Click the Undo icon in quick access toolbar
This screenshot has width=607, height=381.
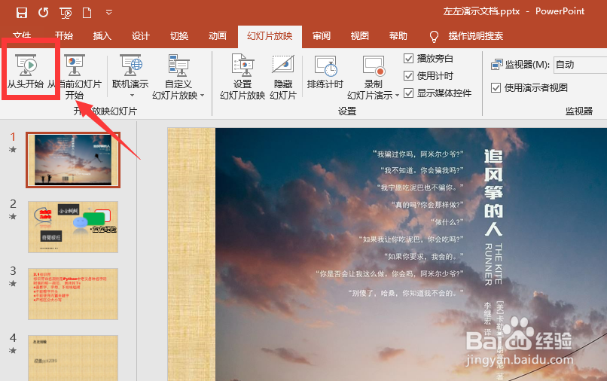tap(44, 13)
